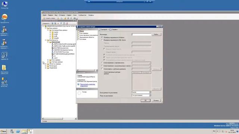Switch to the SSMS taskbar button
The height and width of the screenshot is (134, 239).
pyautogui.click(x=30, y=131)
